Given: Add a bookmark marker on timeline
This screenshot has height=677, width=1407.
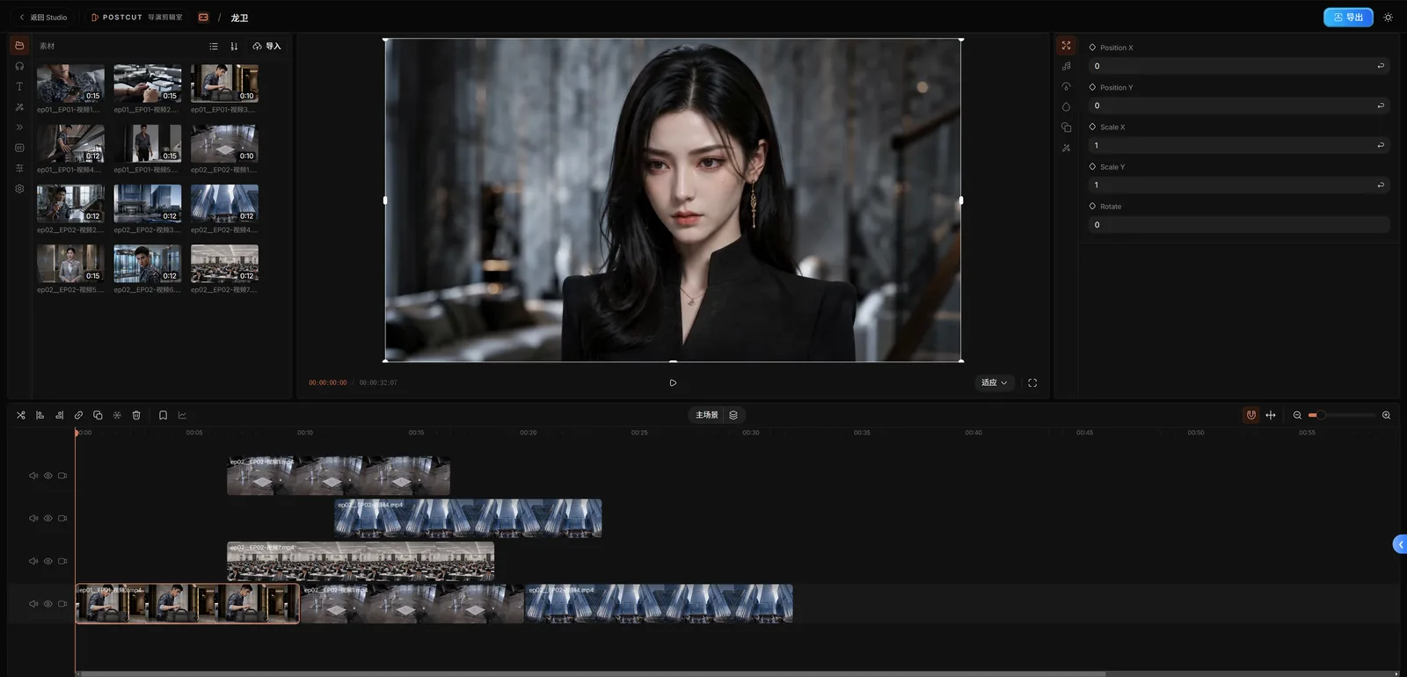Looking at the screenshot, I should pos(163,415).
